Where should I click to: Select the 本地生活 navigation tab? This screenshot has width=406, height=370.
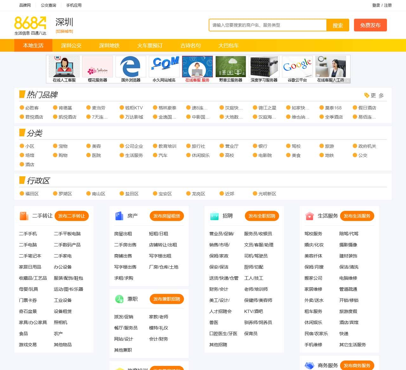tap(33, 45)
